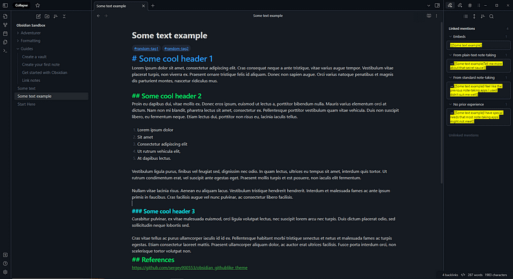Open a new tab
This screenshot has width=513, height=279.
click(153, 5)
